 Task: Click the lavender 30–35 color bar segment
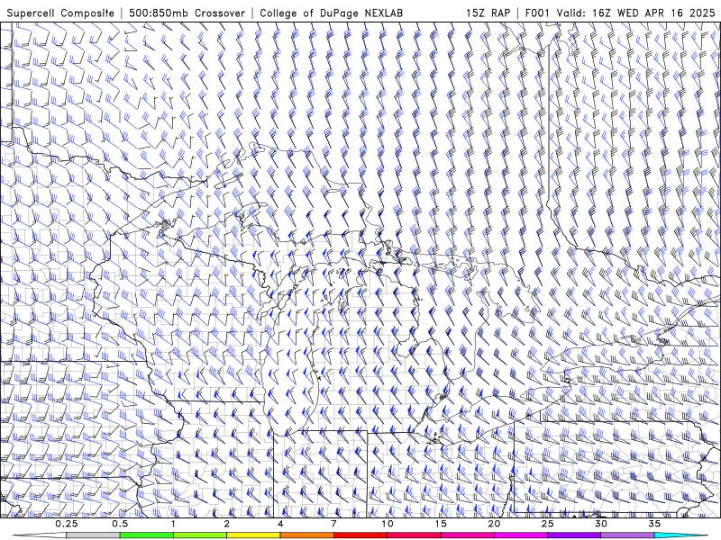point(627,535)
